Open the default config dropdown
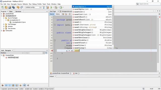This screenshot has height=90, width=161. 40,7
